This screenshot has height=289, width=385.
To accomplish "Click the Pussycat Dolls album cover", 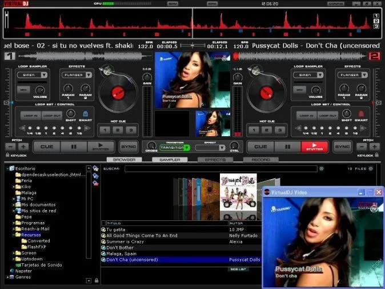I will 238,192.
